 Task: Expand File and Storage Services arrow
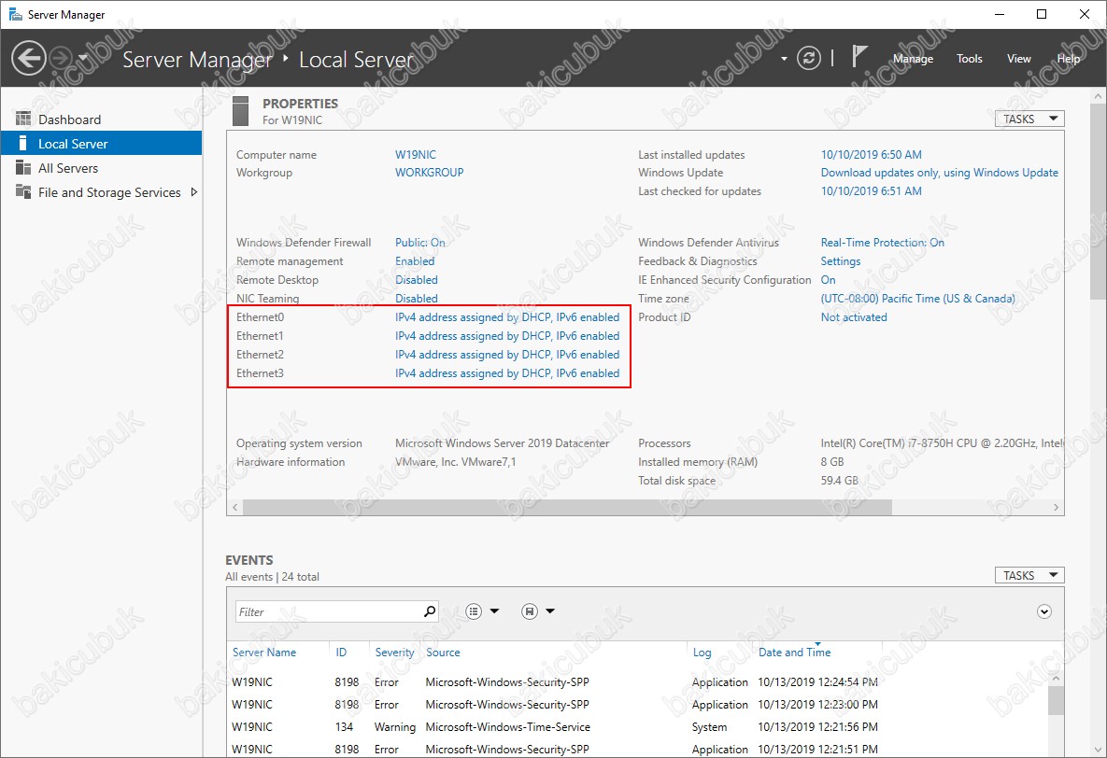(194, 192)
